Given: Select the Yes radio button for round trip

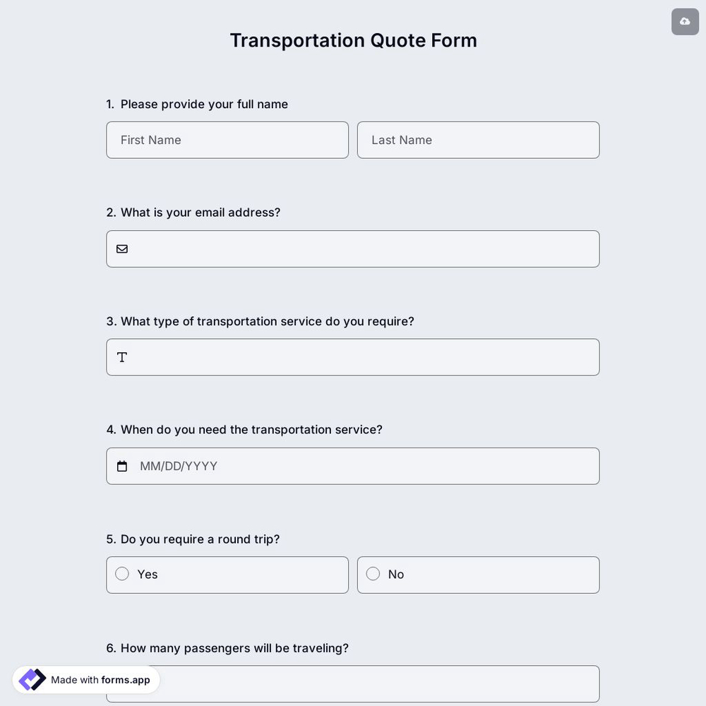Looking at the screenshot, I should [124, 573].
